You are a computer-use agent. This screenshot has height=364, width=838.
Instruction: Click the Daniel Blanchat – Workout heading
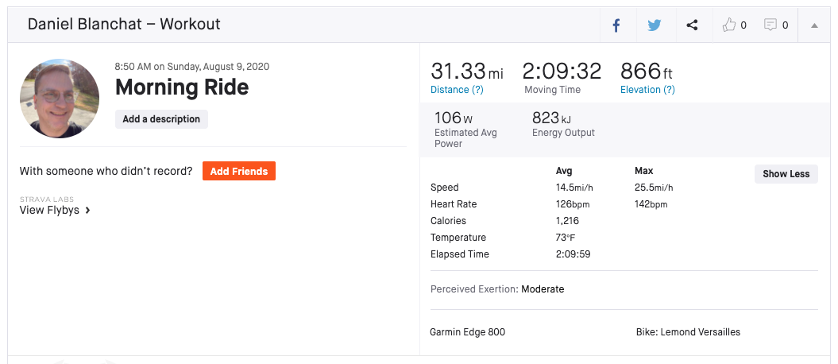coord(124,25)
